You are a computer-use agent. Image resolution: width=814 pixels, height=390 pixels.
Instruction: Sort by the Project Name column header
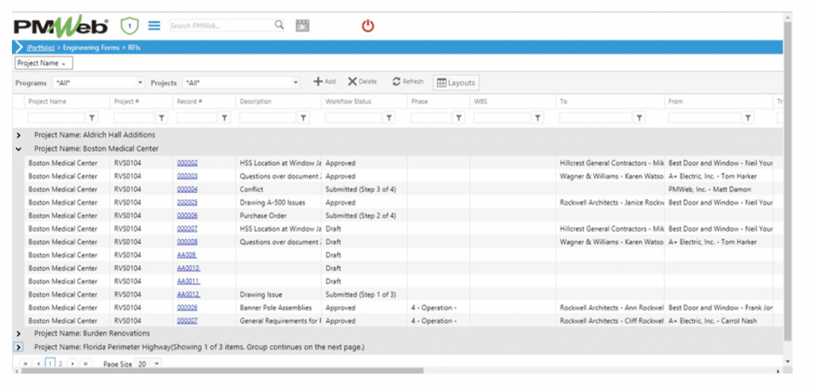pos(47,102)
